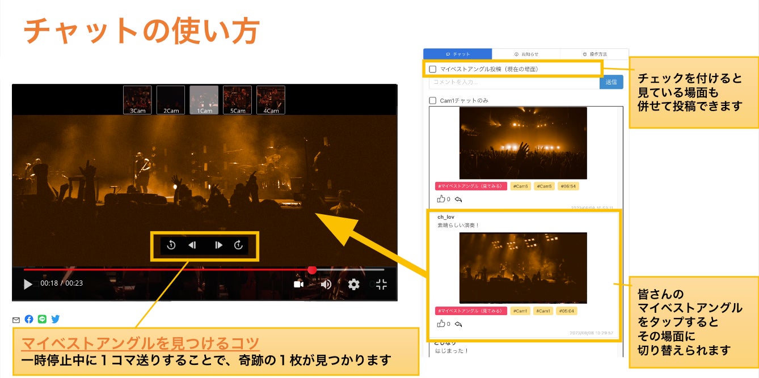Select the 2Cam camera thumbnail
Viewport: 759px width, 378px height.
pyautogui.click(x=171, y=100)
